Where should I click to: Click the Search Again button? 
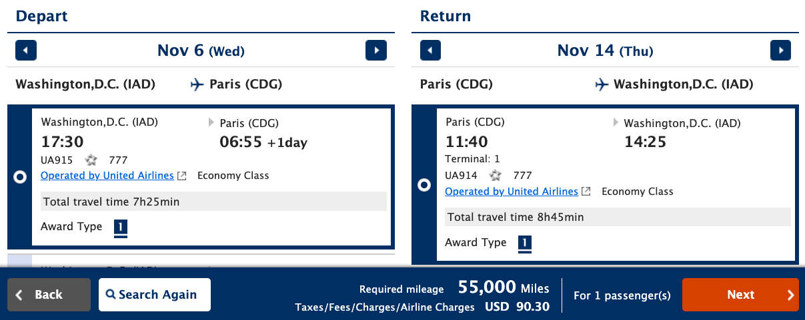(155, 295)
